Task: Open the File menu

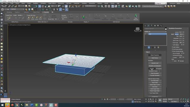Action: [x=2, y=3]
